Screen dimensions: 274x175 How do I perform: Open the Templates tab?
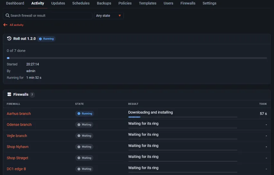tap(147, 3)
